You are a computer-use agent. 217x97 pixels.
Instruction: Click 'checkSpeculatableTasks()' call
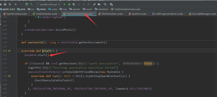pos(54,80)
